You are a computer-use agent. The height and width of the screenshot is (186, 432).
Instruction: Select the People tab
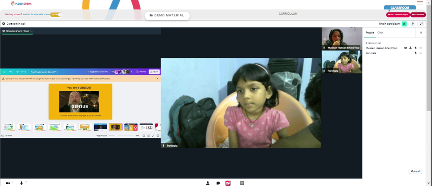(x=370, y=32)
